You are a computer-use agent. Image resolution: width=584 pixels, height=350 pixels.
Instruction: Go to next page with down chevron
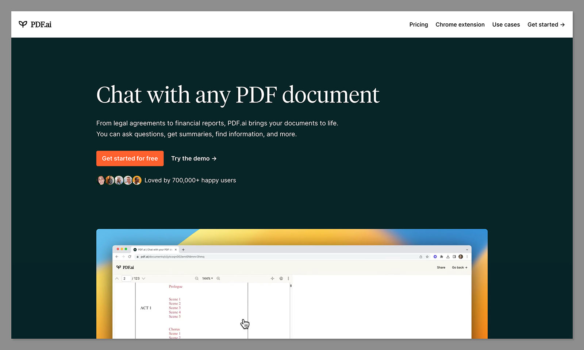pos(144,279)
